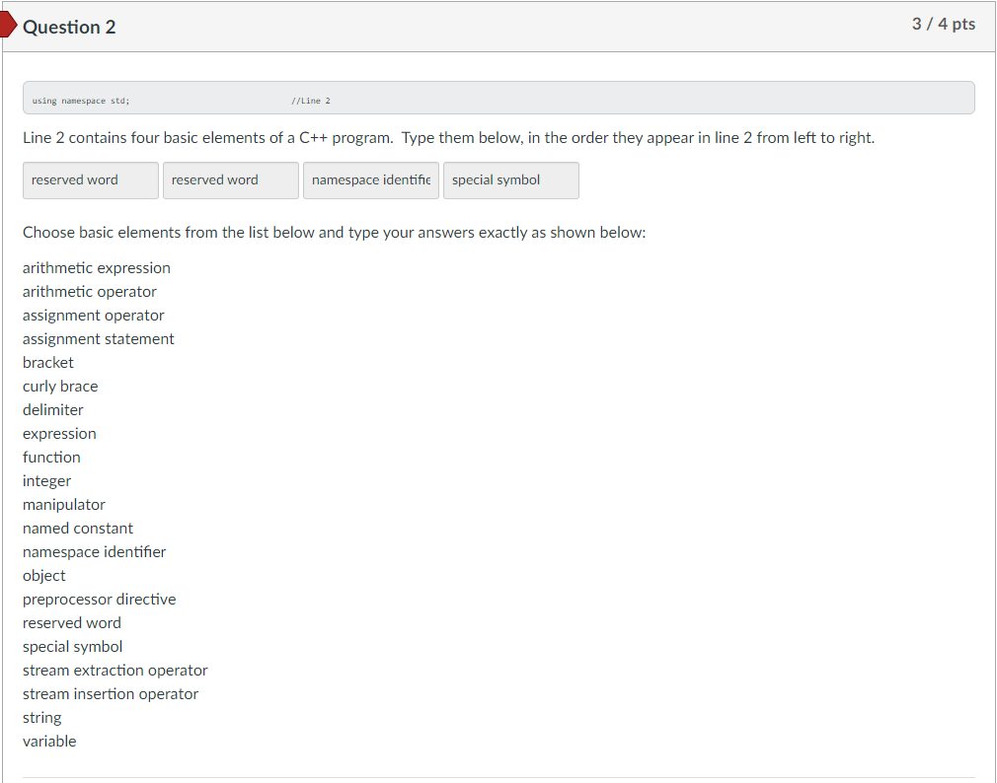Click 'delimiter' in the list
The image size is (997, 783).
click(52, 409)
